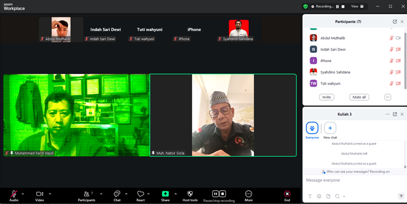Stop recording in the top bar
This screenshot has height=204, width=407.
pos(343,6)
